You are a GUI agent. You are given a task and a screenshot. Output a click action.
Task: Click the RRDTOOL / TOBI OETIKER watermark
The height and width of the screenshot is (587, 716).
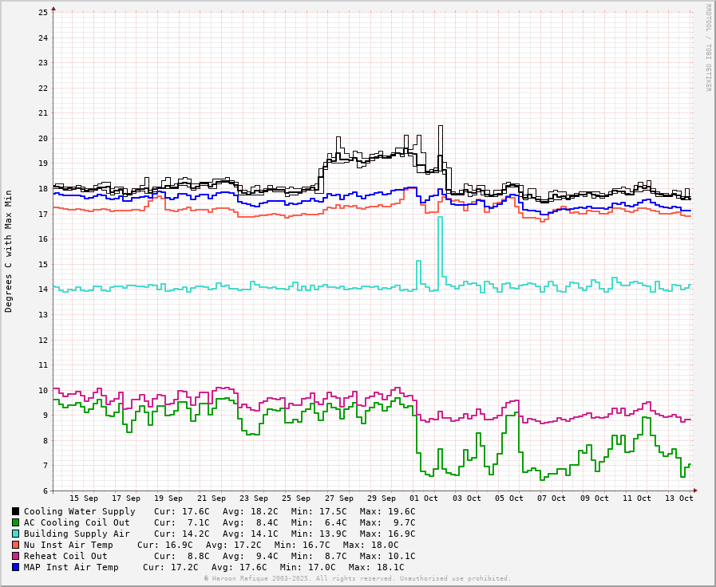(707, 48)
